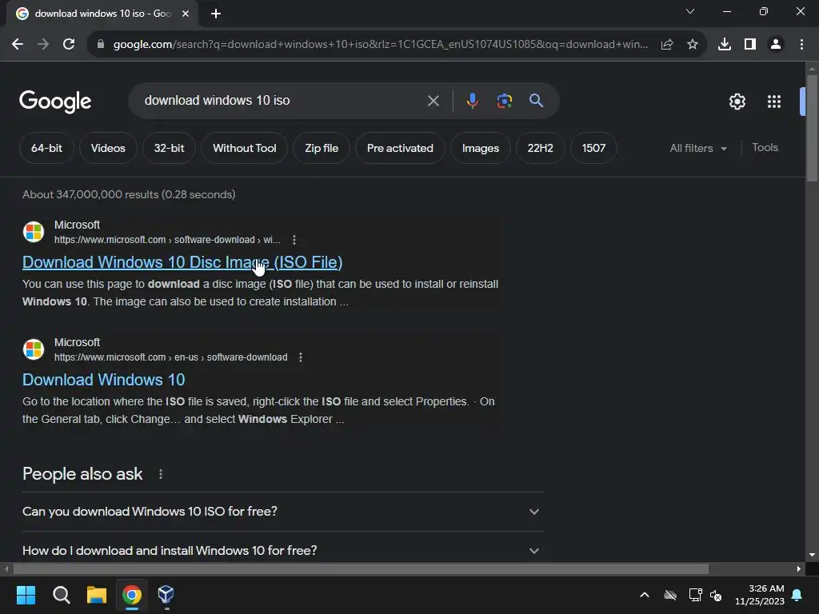819x614 pixels.
Task: Select the Pre activated filter chip
Action: tap(400, 148)
